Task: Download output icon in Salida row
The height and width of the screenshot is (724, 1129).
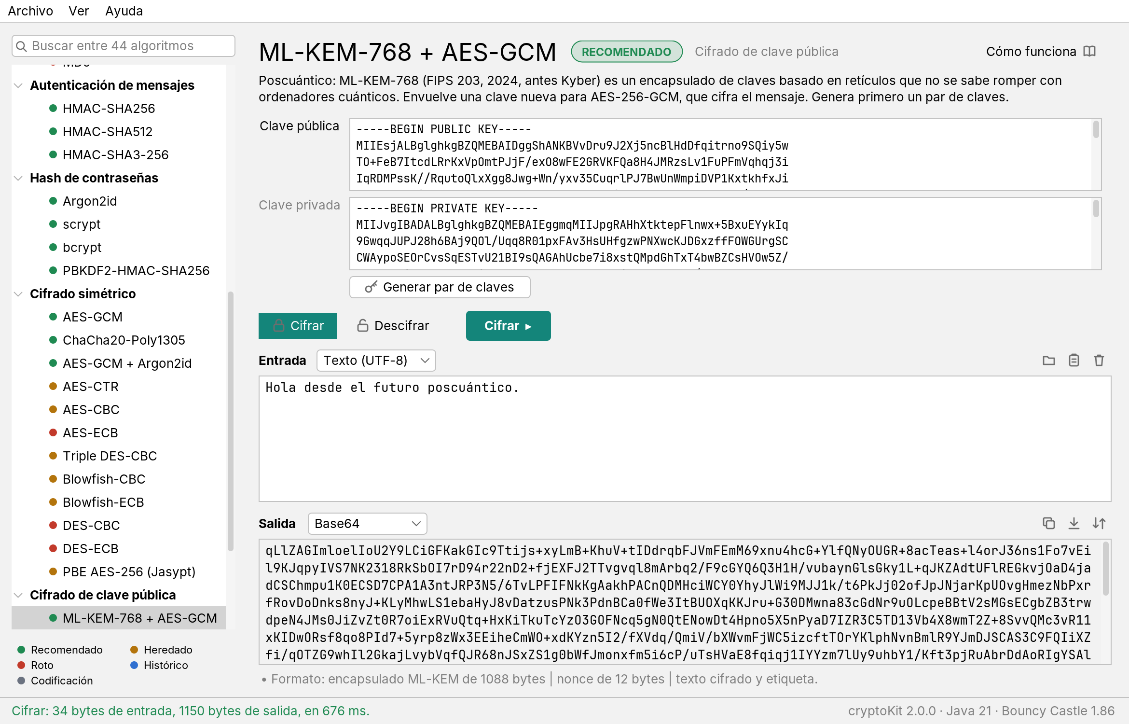Action: coord(1074,523)
